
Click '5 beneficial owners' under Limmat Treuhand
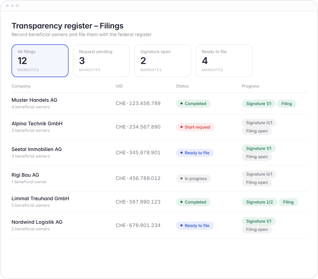coord(31,205)
